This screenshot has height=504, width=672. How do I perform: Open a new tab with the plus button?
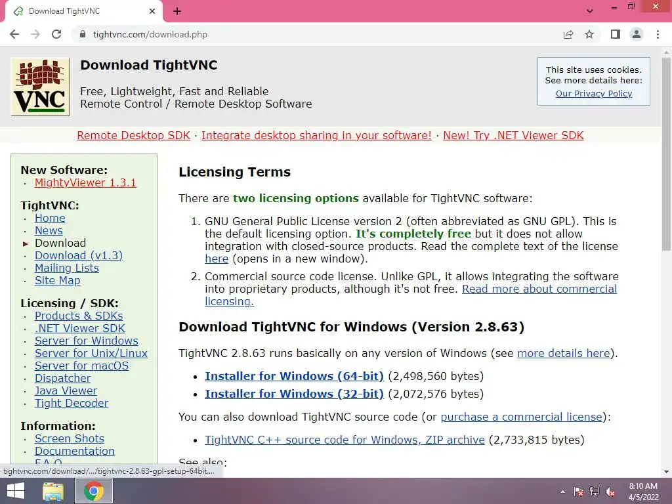177,11
